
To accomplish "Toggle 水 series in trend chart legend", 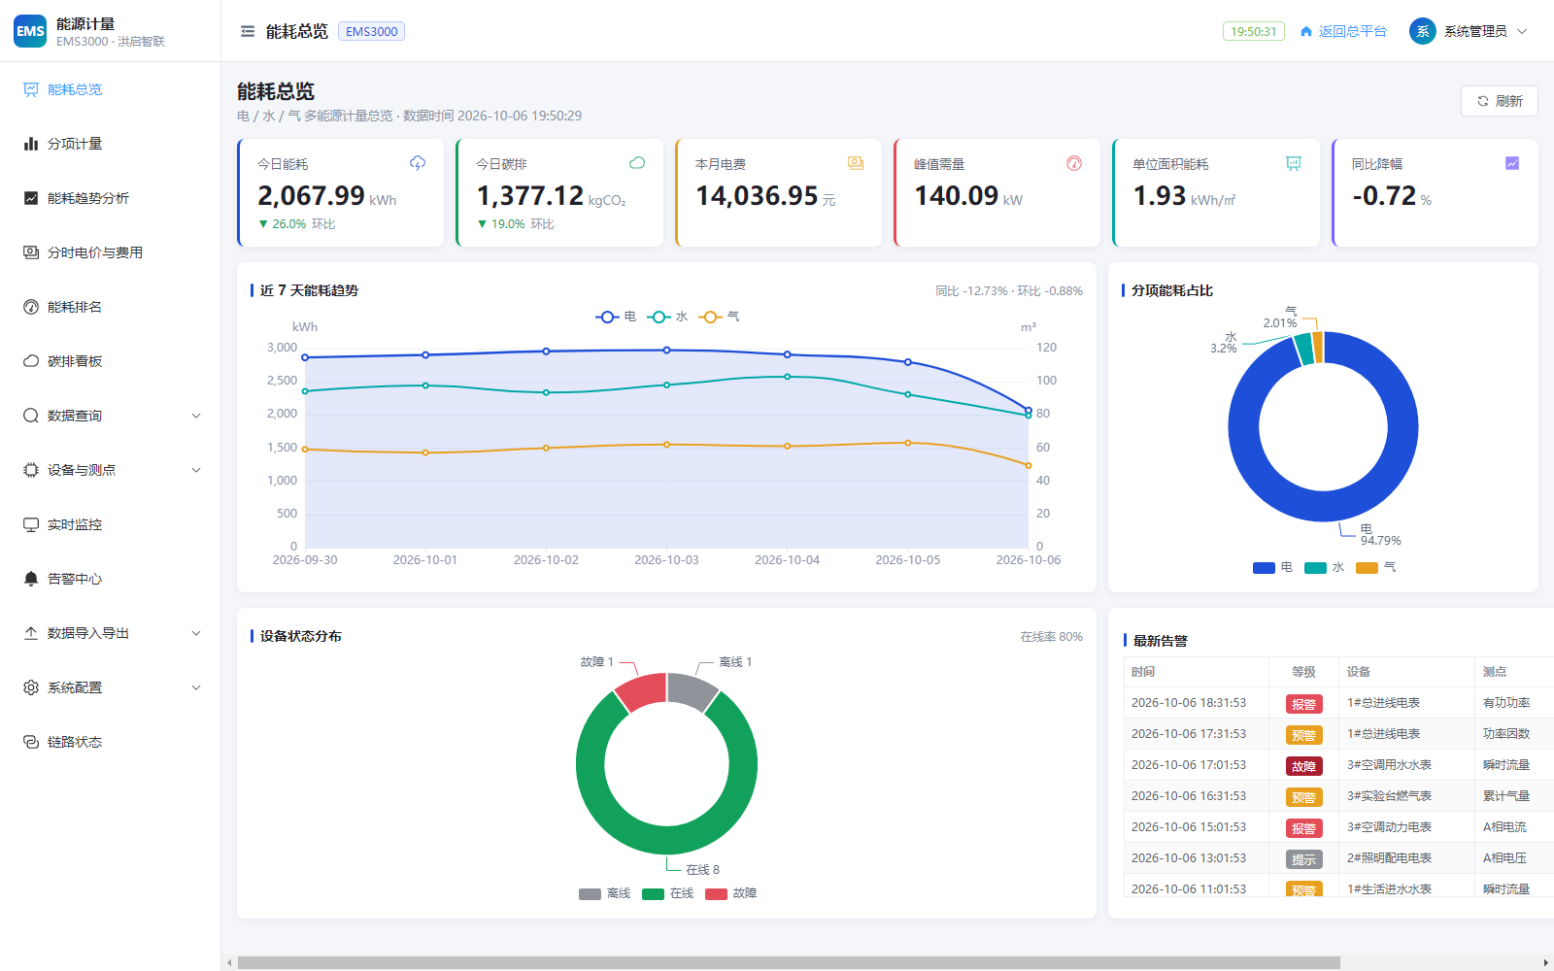I will [x=668, y=317].
